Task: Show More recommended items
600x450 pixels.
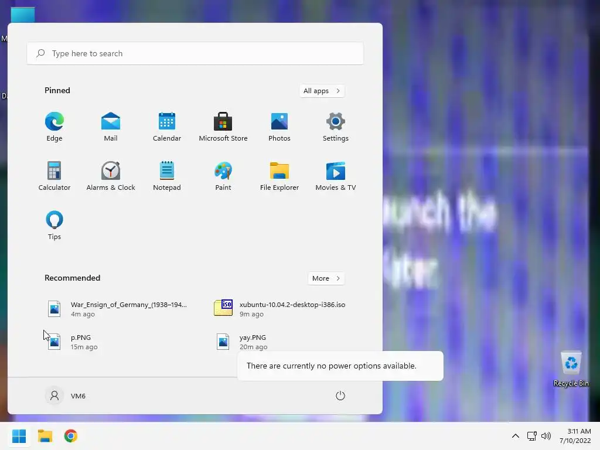Action: 326,278
